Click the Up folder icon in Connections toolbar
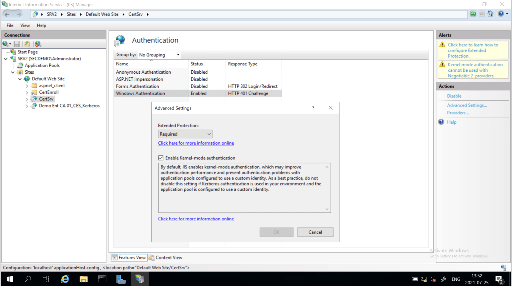Viewport: 512px width, 286px height. click(27, 44)
